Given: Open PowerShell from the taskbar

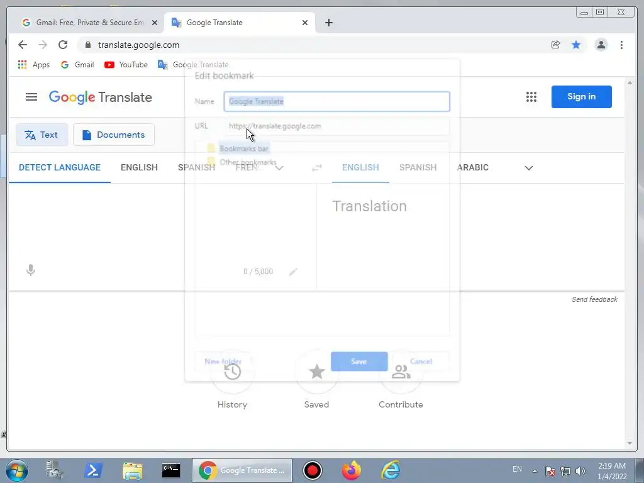Looking at the screenshot, I should pos(93,470).
